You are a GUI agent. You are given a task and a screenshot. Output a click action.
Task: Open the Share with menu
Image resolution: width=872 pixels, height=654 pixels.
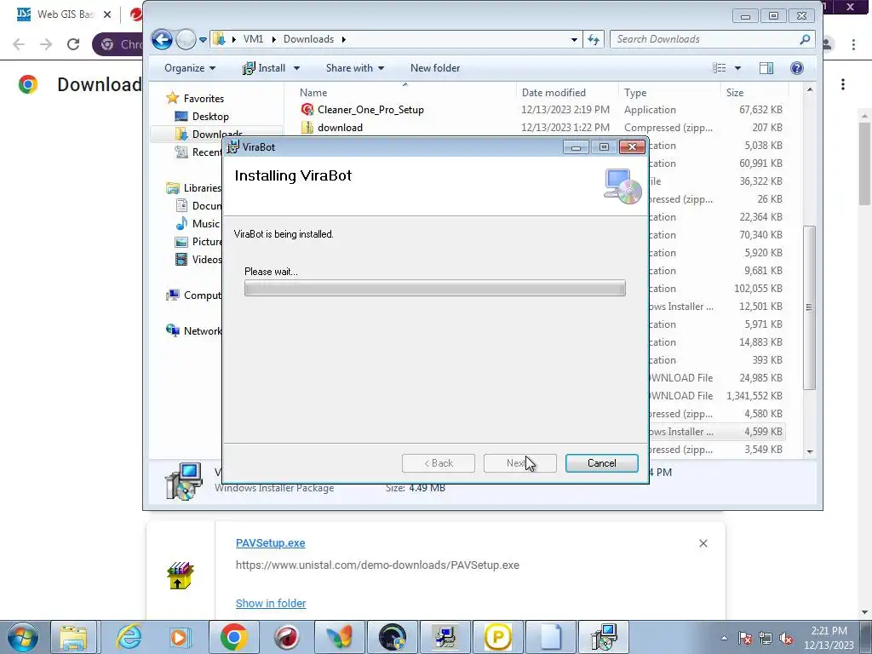pyautogui.click(x=355, y=68)
